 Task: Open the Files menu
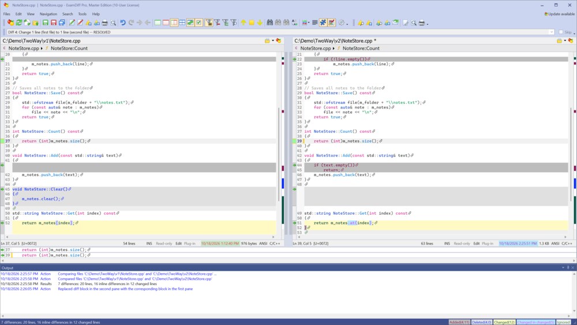pyautogui.click(x=6, y=14)
